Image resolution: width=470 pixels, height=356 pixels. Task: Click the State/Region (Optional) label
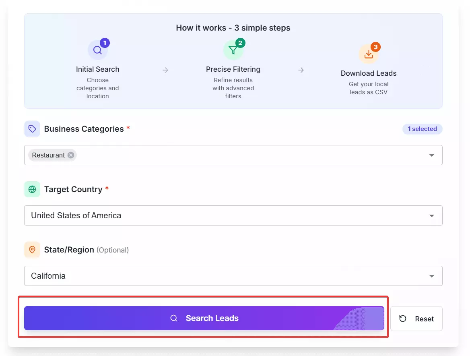87,250
